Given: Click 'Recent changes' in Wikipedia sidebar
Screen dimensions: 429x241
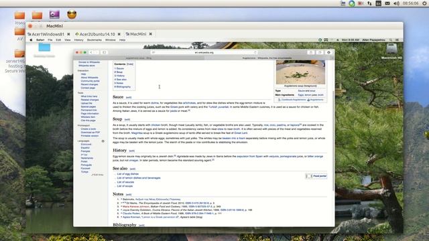Looking at the screenshot, I should click(x=89, y=84).
